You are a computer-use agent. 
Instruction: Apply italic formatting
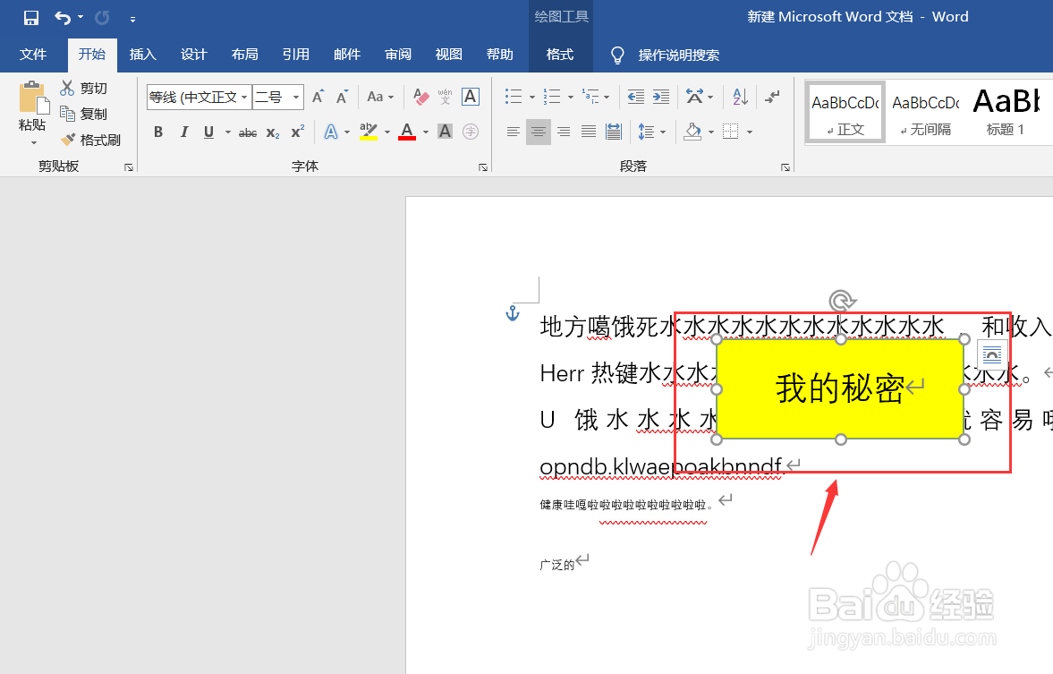tap(183, 132)
